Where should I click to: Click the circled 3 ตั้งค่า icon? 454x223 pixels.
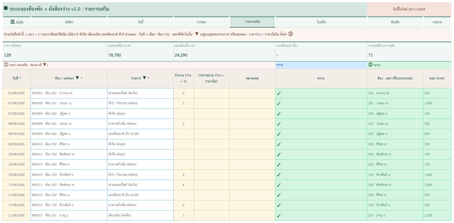click(291, 34)
